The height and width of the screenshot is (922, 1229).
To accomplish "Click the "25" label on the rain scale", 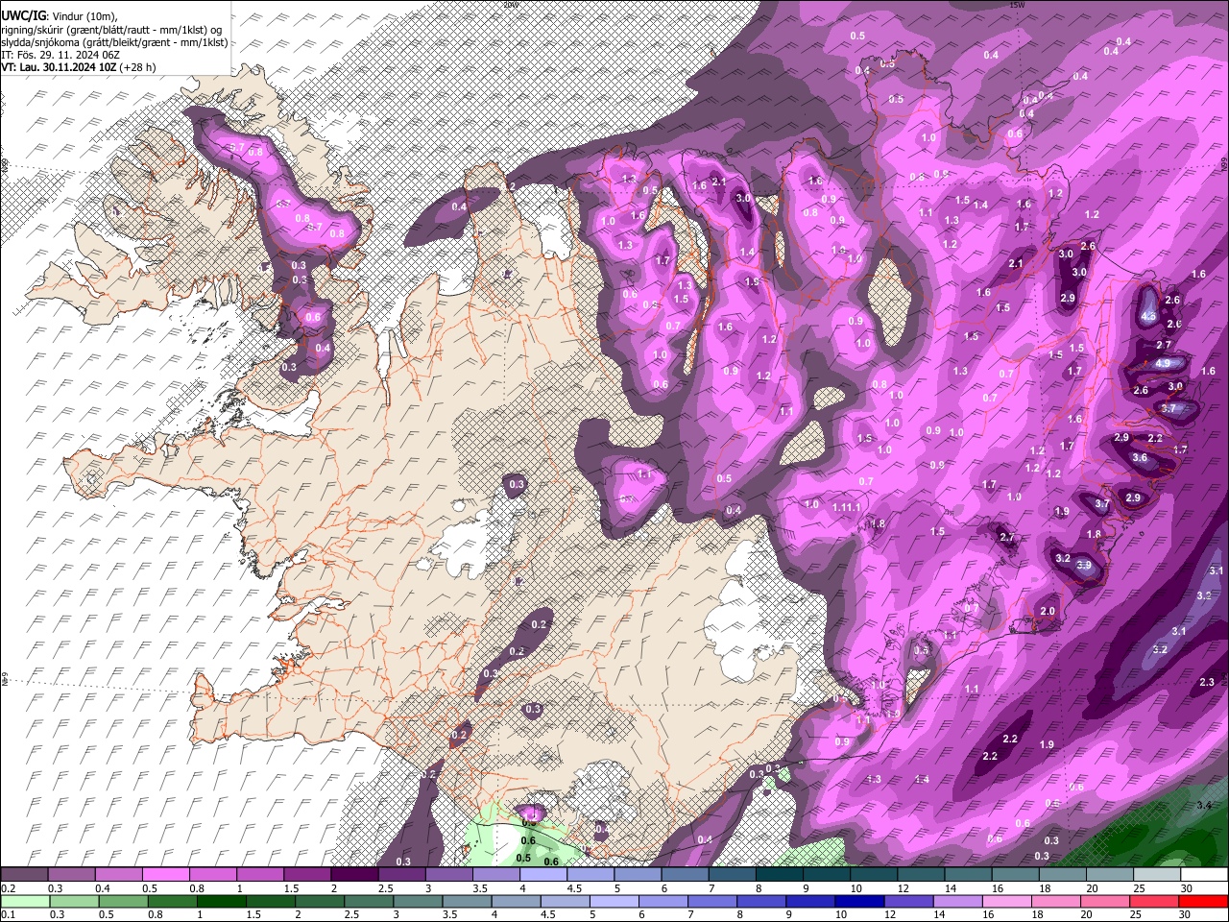I will click(1137, 914).
